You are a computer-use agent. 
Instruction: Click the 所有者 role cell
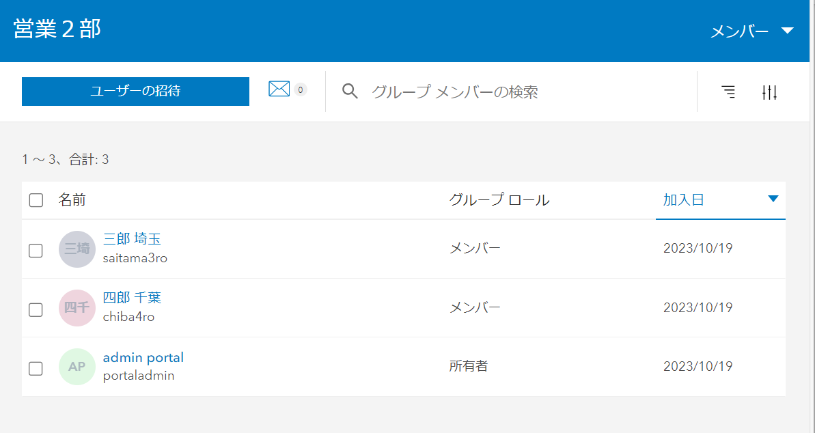click(469, 366)
